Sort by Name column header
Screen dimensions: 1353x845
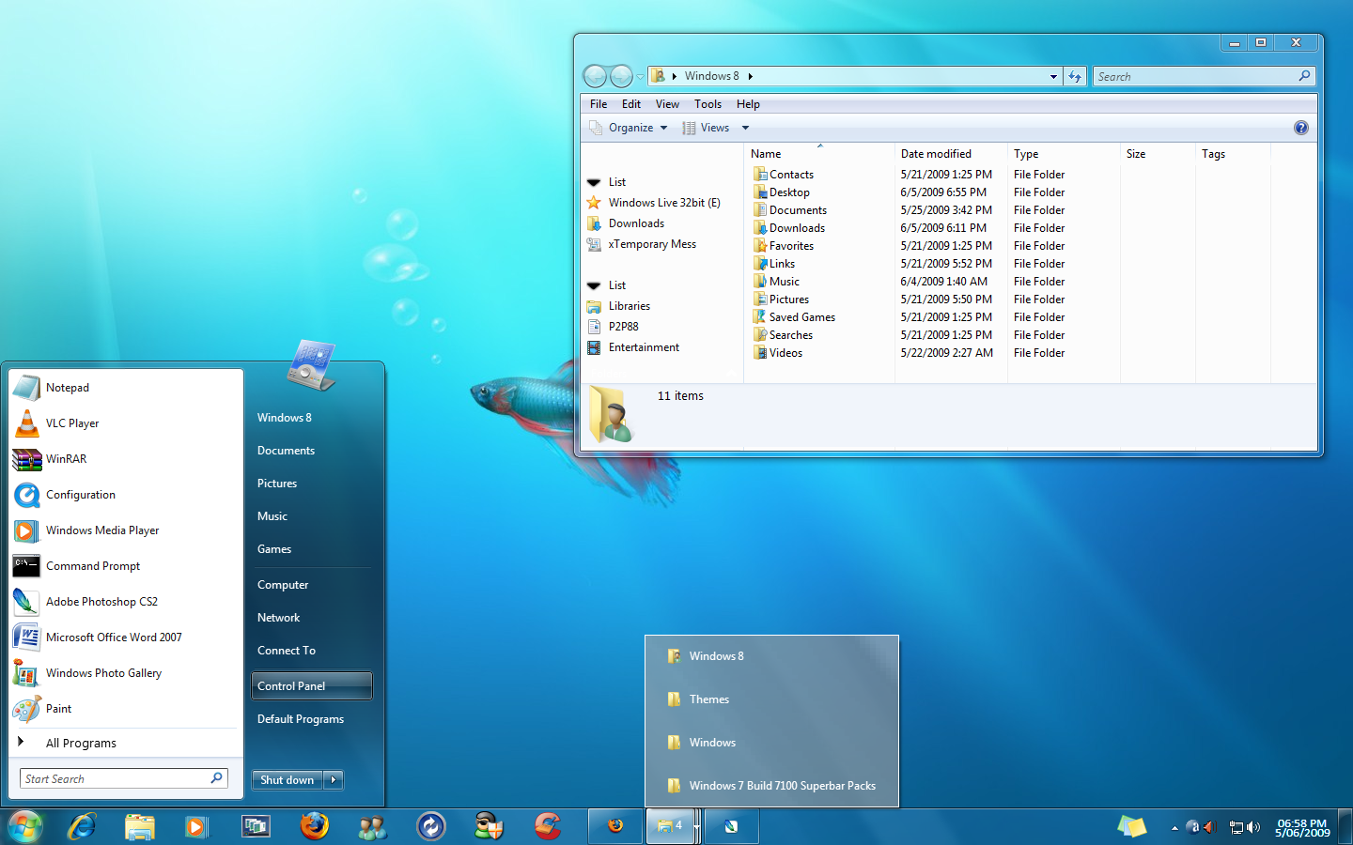819,154
